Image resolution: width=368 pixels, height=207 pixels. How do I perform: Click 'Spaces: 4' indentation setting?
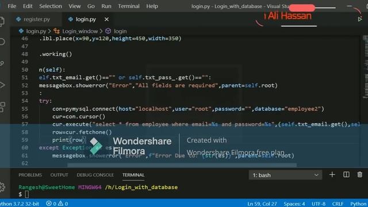pos(294,204)
